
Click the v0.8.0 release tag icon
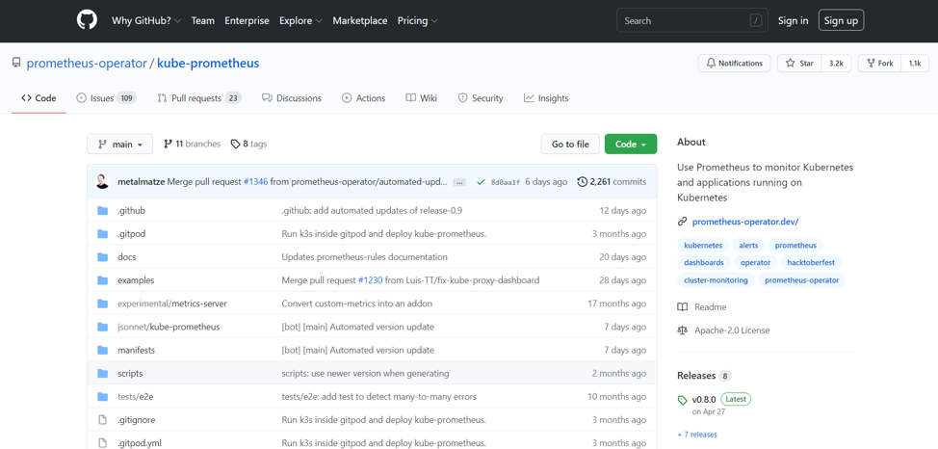tap(683, 400)
